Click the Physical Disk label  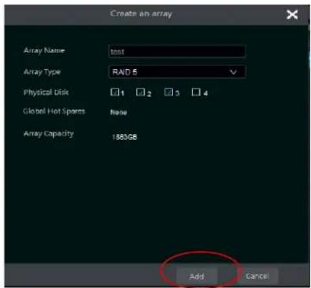click(46, 93)
